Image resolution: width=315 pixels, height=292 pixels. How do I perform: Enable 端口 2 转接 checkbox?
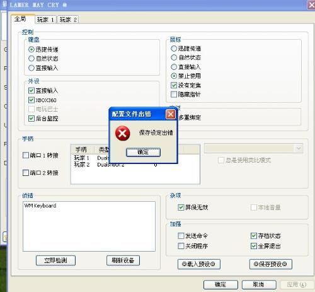(x=26, y=173)
